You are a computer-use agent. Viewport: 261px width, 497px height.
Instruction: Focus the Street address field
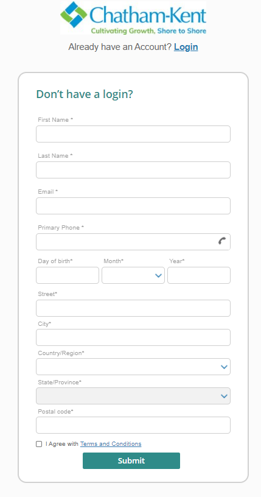pyautogui.click(x=133, y=308)
